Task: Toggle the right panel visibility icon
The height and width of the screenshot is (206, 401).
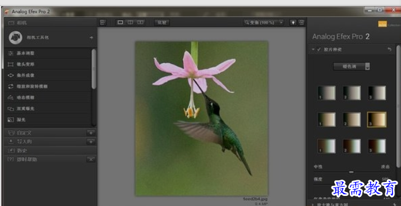Action: coord(302,22)
